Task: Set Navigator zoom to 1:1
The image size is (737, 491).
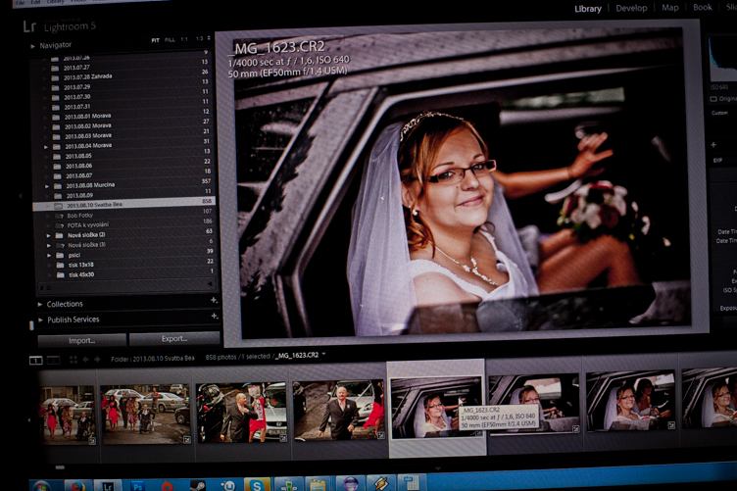Action: point(184,39)
